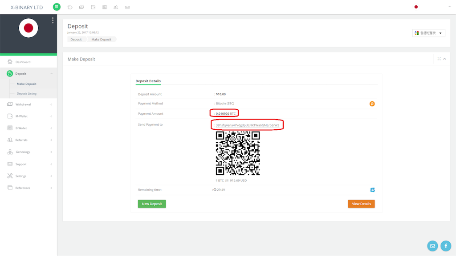Expand the top-right user dropdown arrow
The width and height of the screenshot is (456, 256).
click(449, 7)
